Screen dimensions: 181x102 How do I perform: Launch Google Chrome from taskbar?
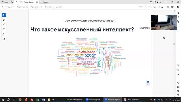click(20, 99)
